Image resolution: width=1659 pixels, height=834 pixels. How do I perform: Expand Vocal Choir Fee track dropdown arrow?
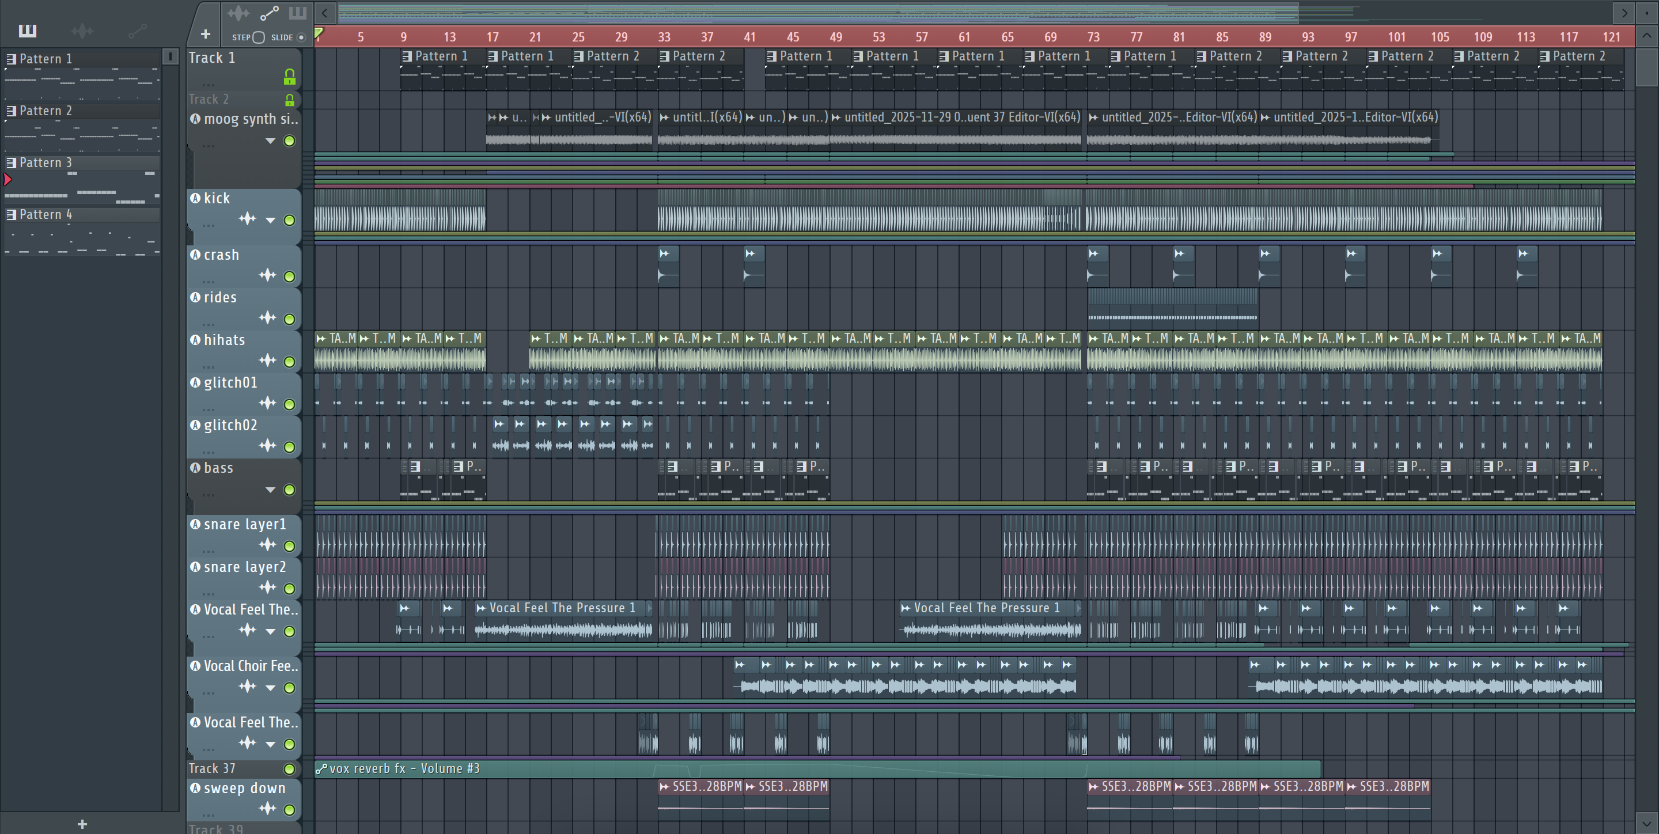tap(271, 688)
